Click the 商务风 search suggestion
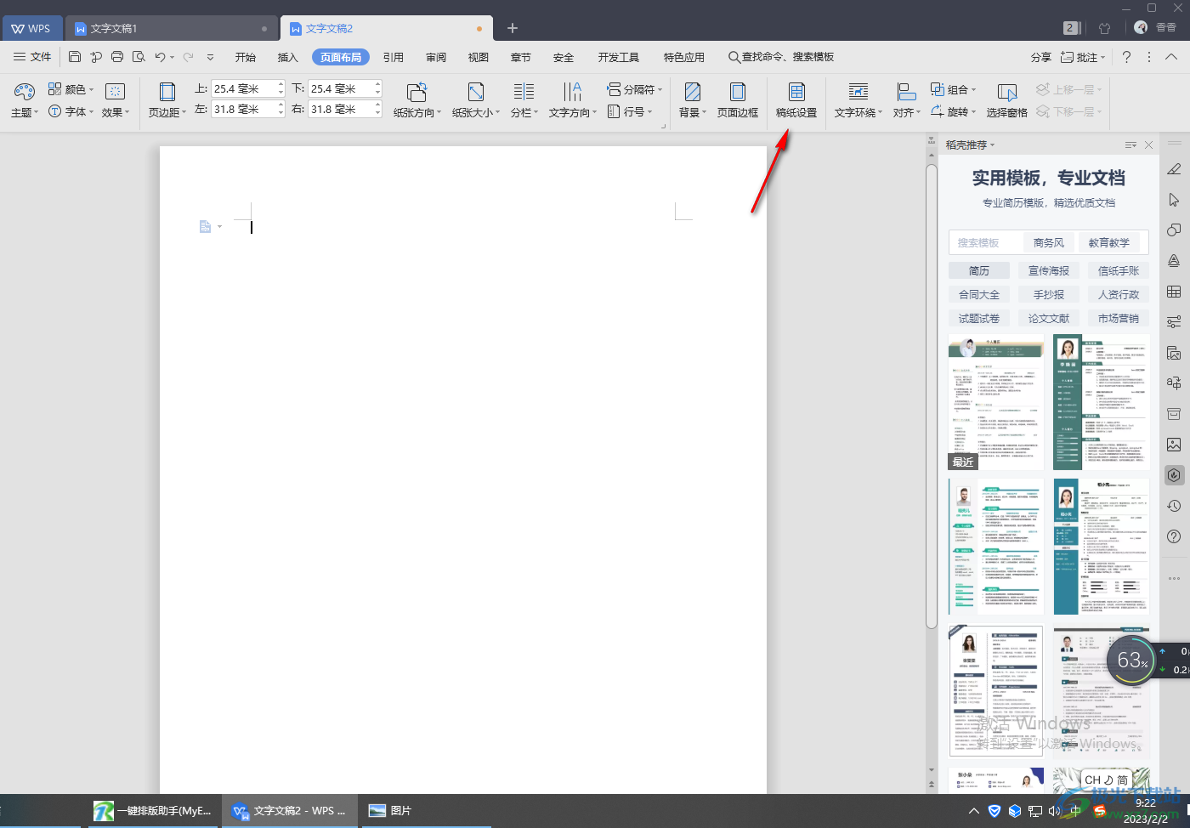This screenshot has height=828, width=1190. 1049,242
